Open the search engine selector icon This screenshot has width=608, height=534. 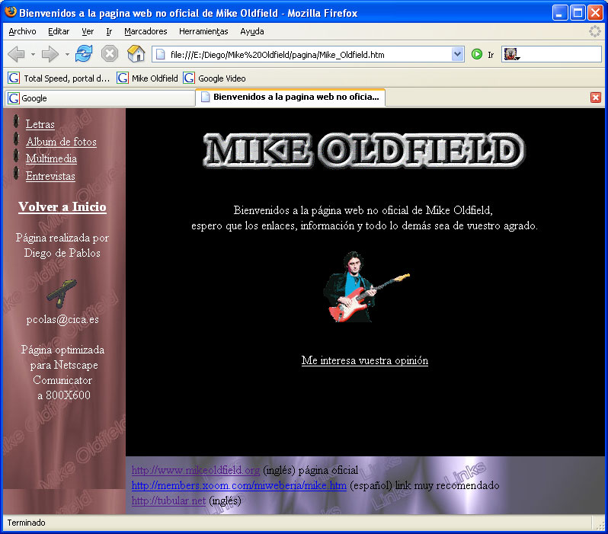(511, 54)
